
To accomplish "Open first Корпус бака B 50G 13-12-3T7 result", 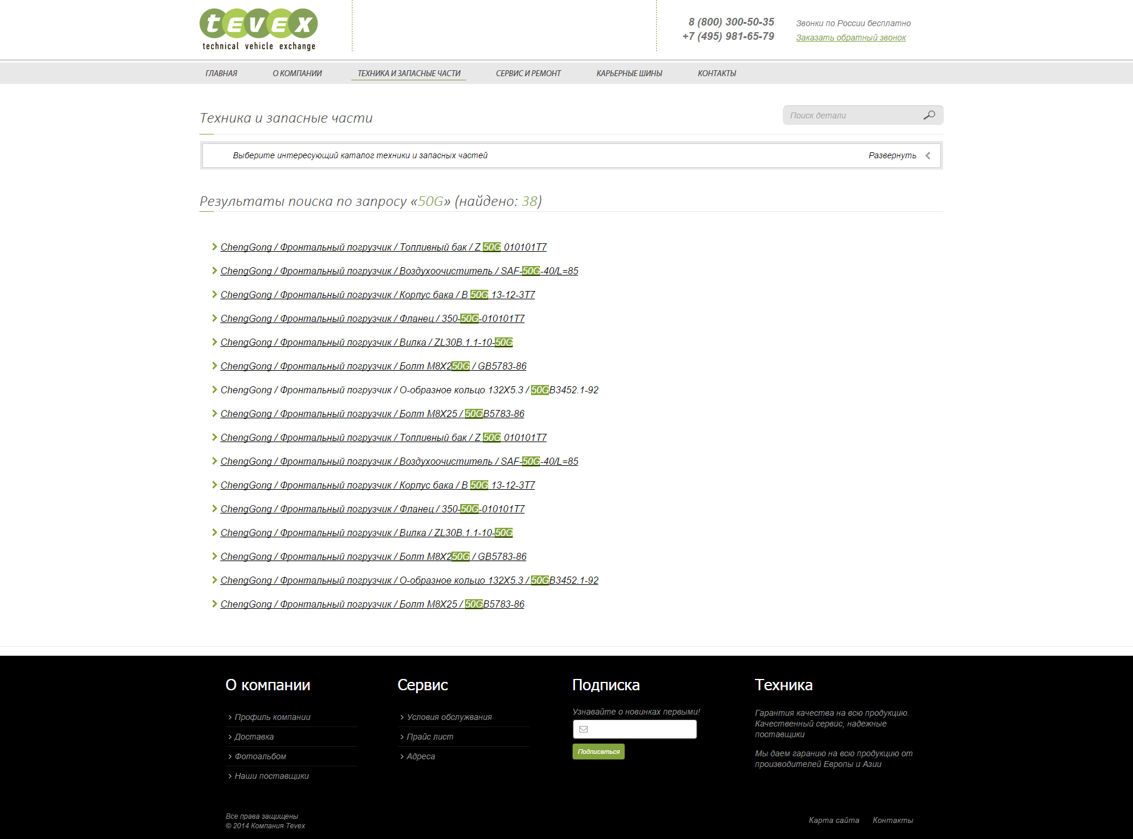I will click(x=377, y=295).
